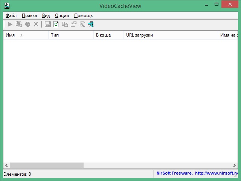Expand the Вид menu

[x=46, y=15]
